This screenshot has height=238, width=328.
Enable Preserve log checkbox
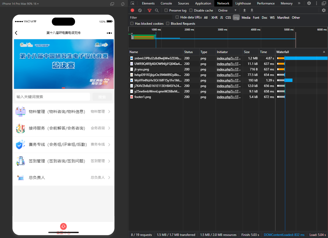coord(166,11)
